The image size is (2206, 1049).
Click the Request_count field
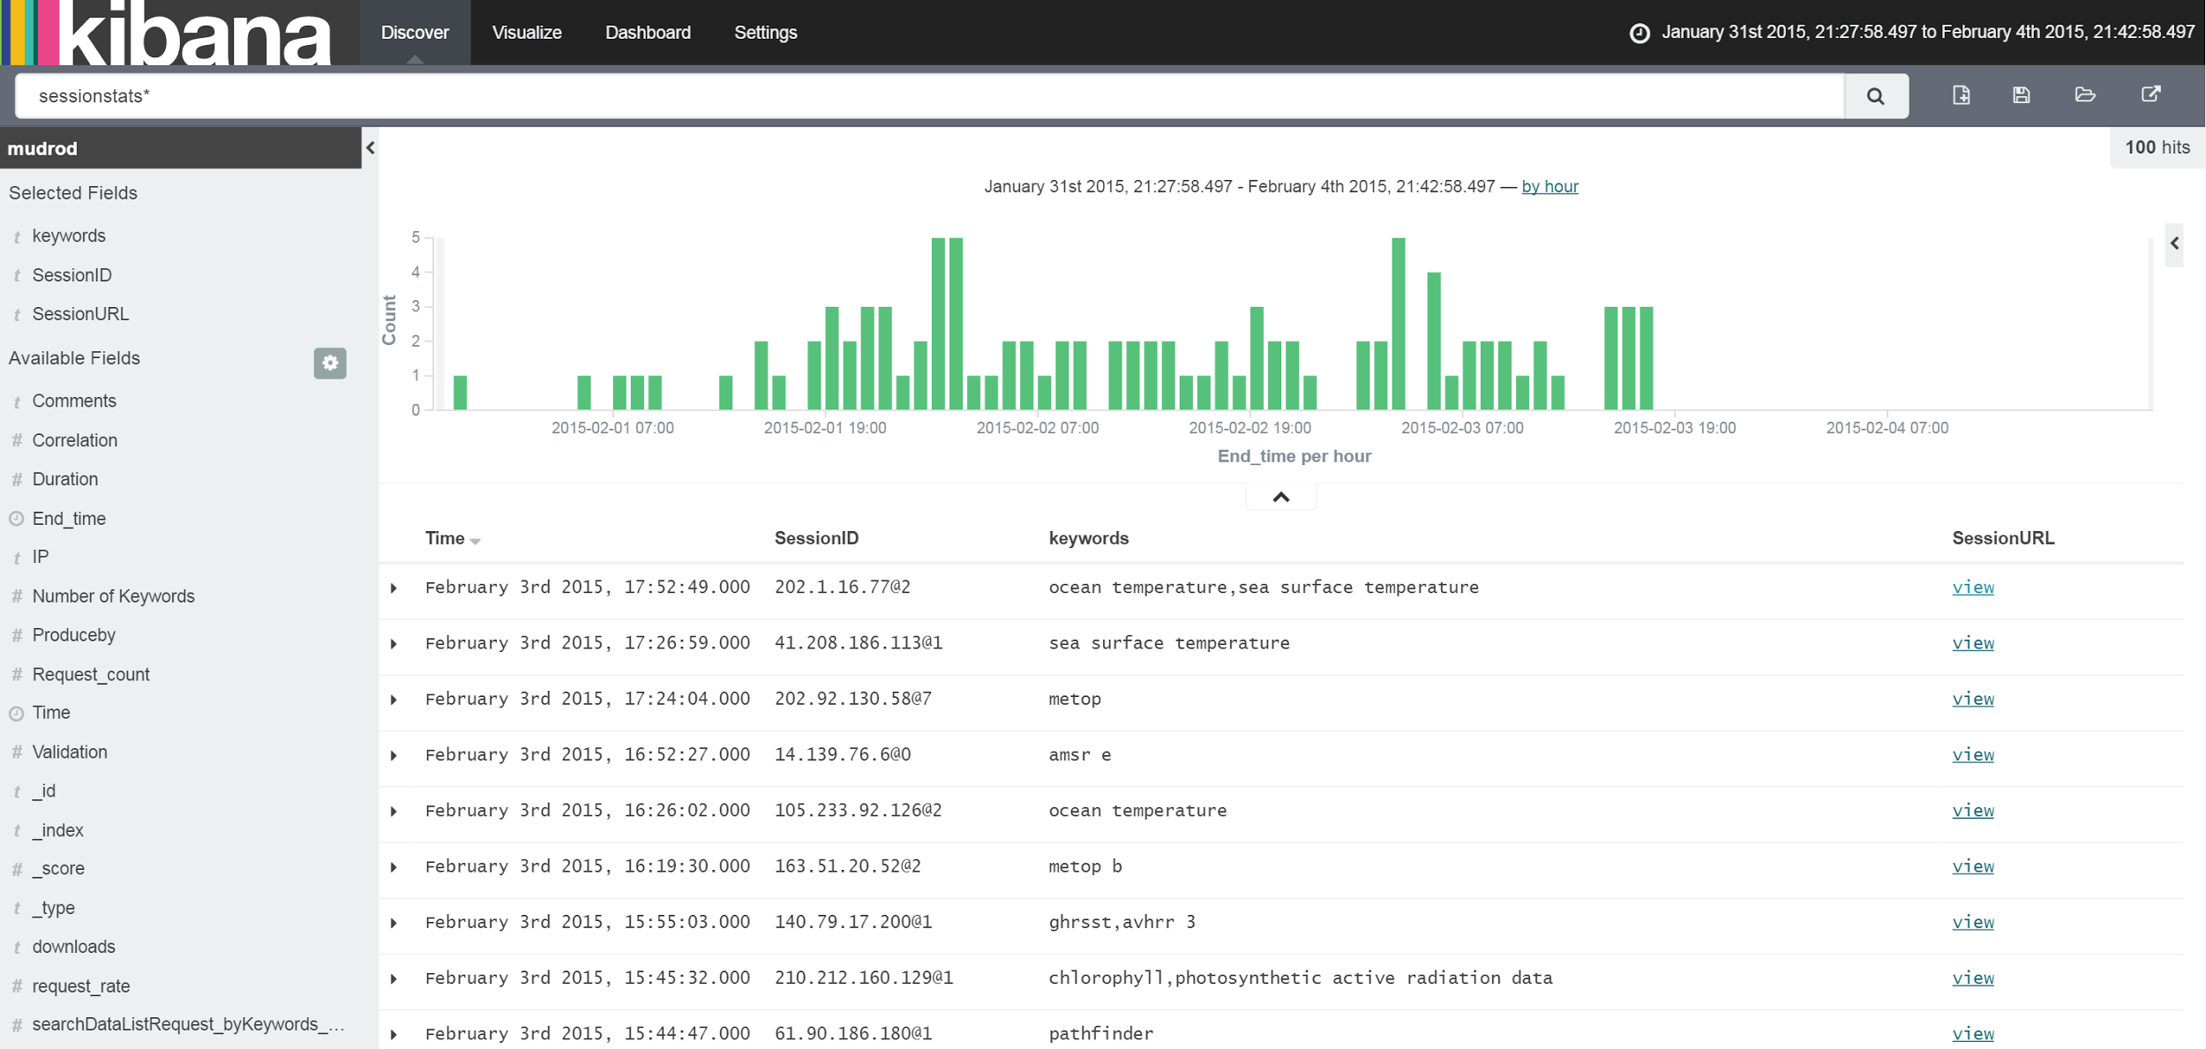pyautogui.click(x=91, y=674)
